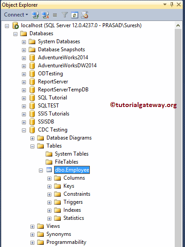The image size is (185, 247).
Task: Click the CDC Testing database cylinder icon
Action: pos(32,130)
